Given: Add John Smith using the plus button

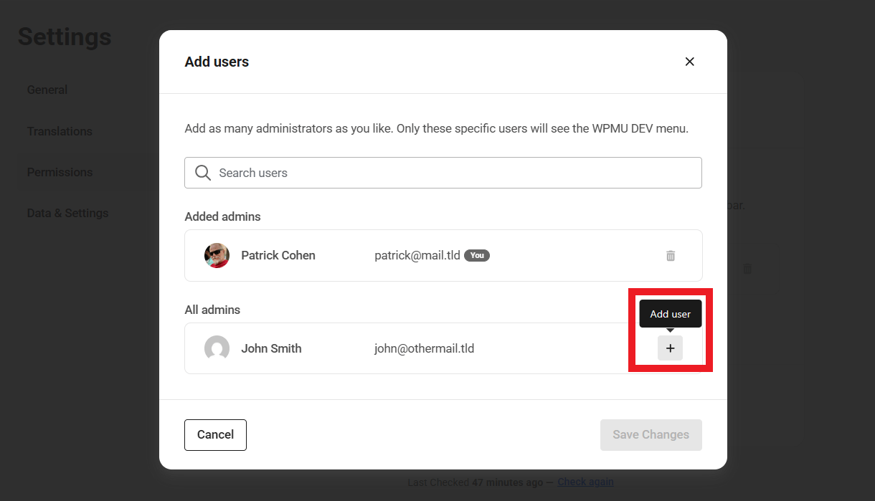Looking at the screenshot, I should pyautogui.click(x=671, y=348).
